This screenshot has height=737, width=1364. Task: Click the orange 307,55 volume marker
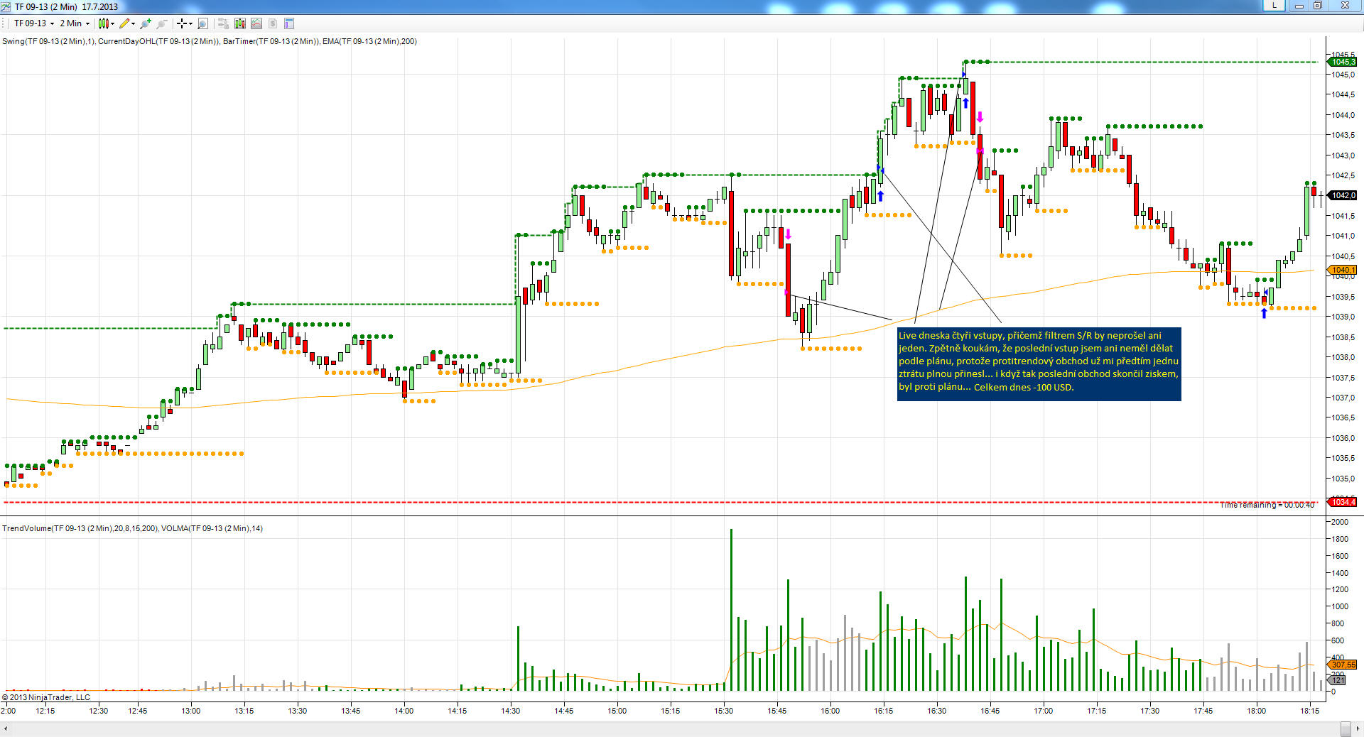1343,665
